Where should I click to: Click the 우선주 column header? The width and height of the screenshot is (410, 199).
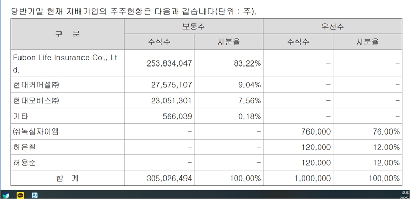[333, 27]
